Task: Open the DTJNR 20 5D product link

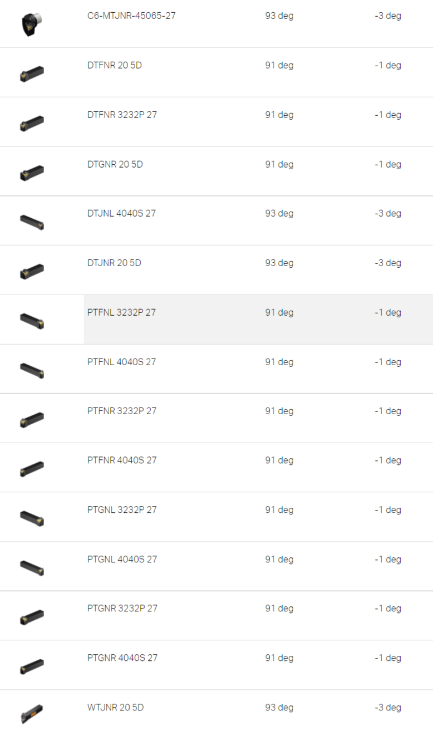Action: [114, 263]
